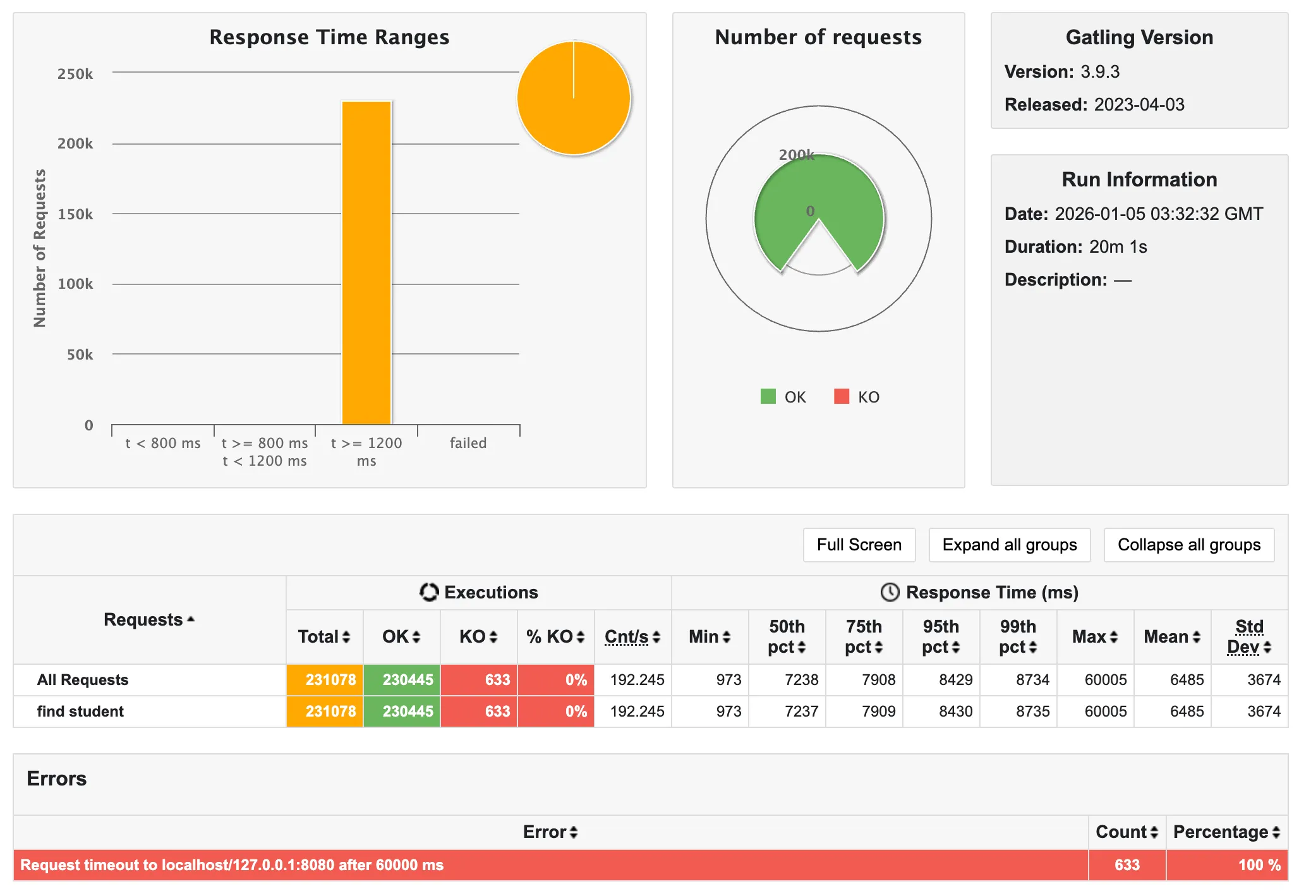Sort errors table by Error column

click(574, 832)
